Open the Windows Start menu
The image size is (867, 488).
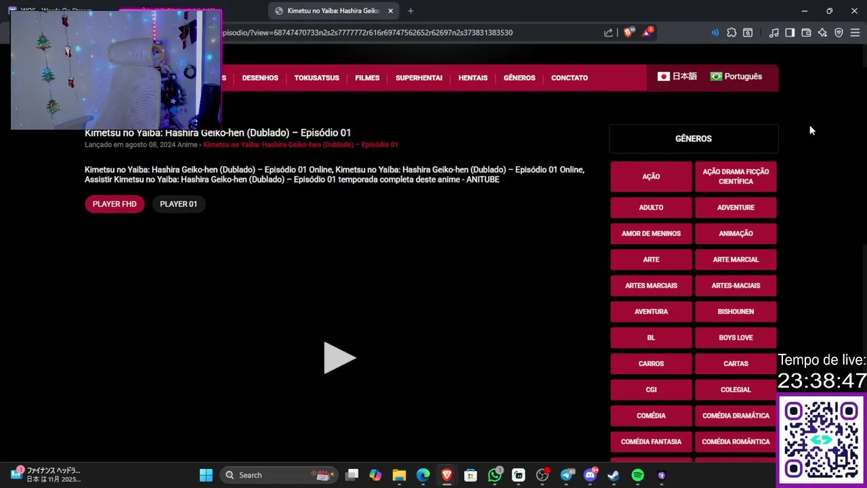206,475
